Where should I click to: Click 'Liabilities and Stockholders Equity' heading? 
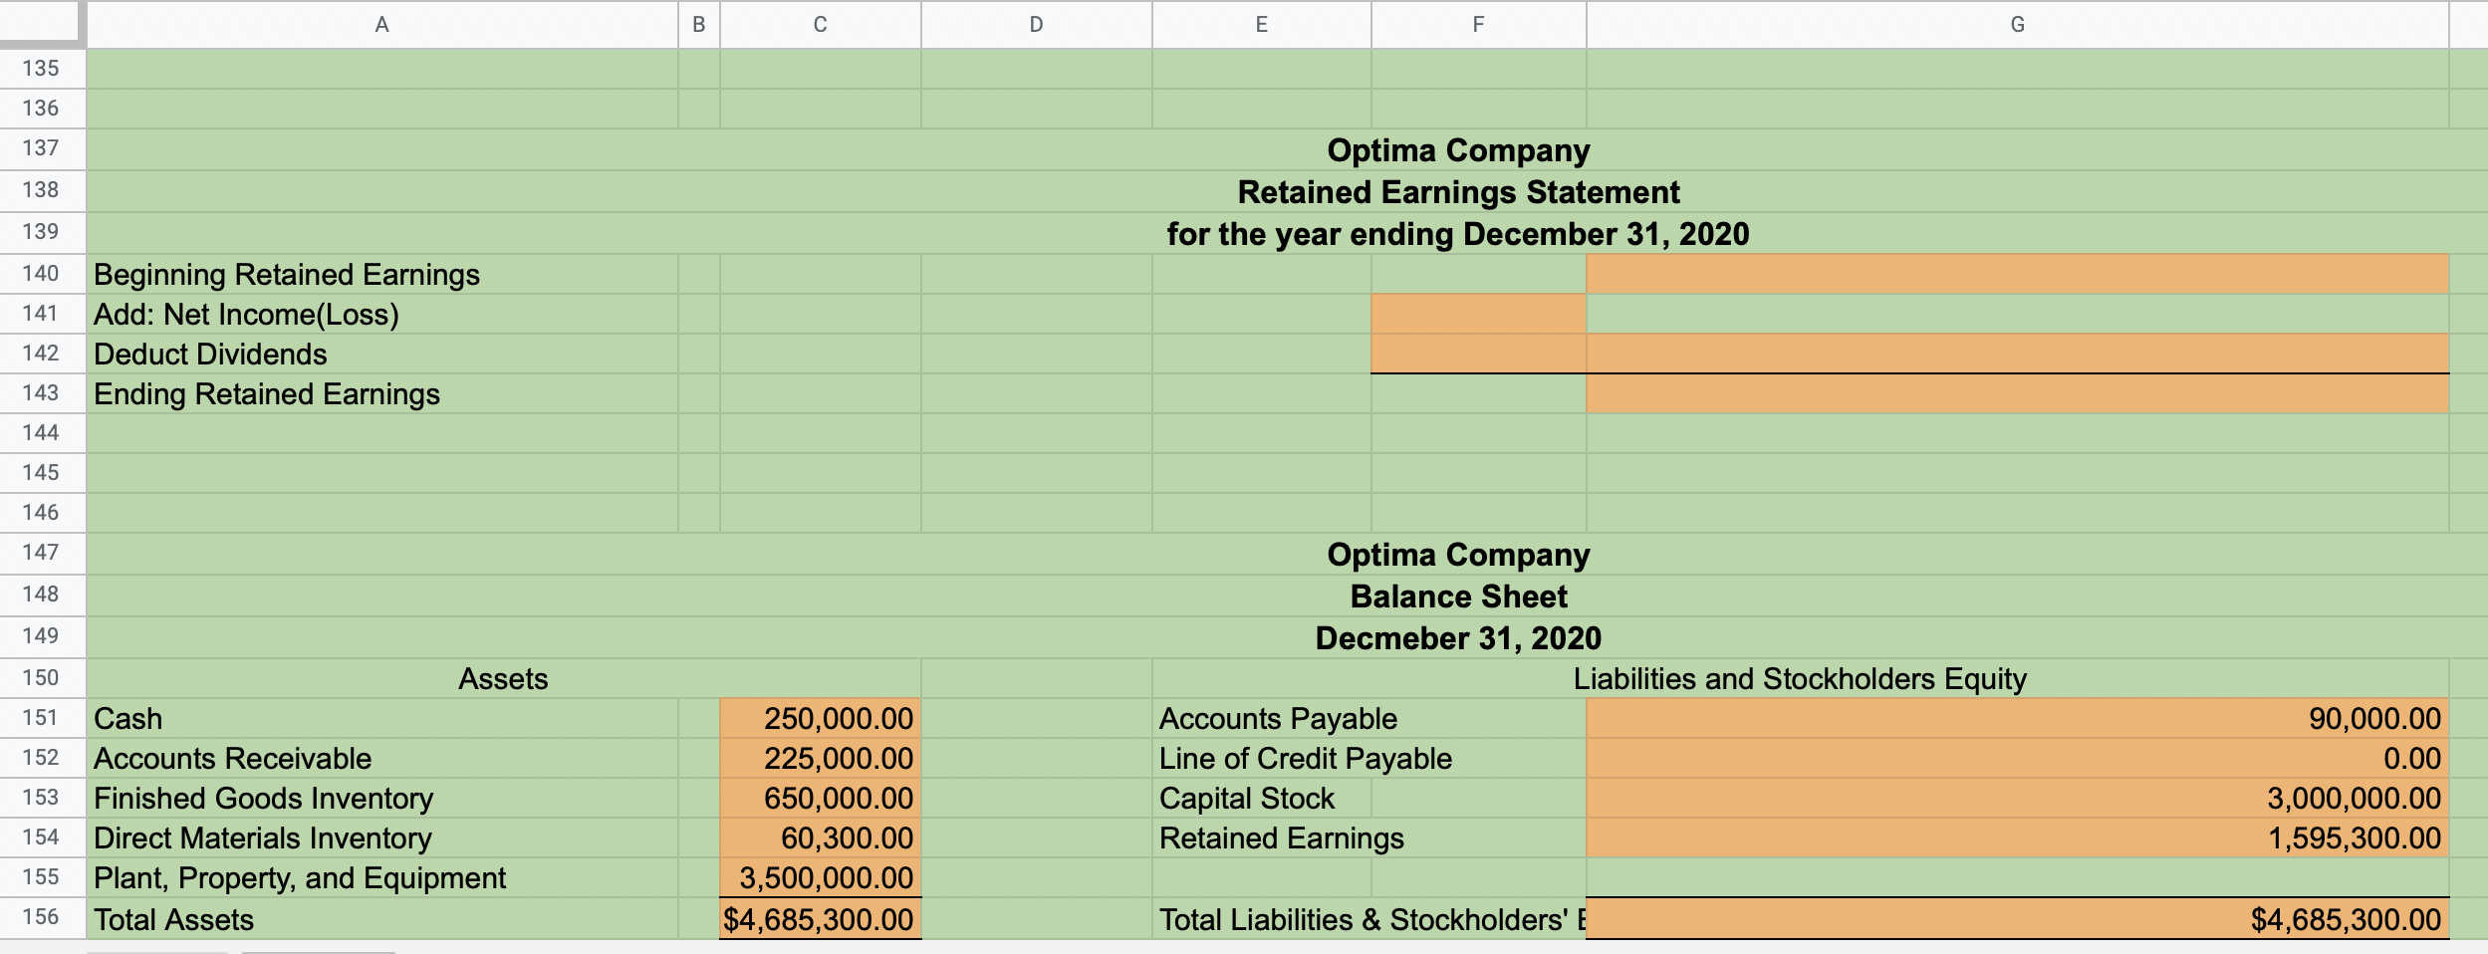pos(1800,678)
